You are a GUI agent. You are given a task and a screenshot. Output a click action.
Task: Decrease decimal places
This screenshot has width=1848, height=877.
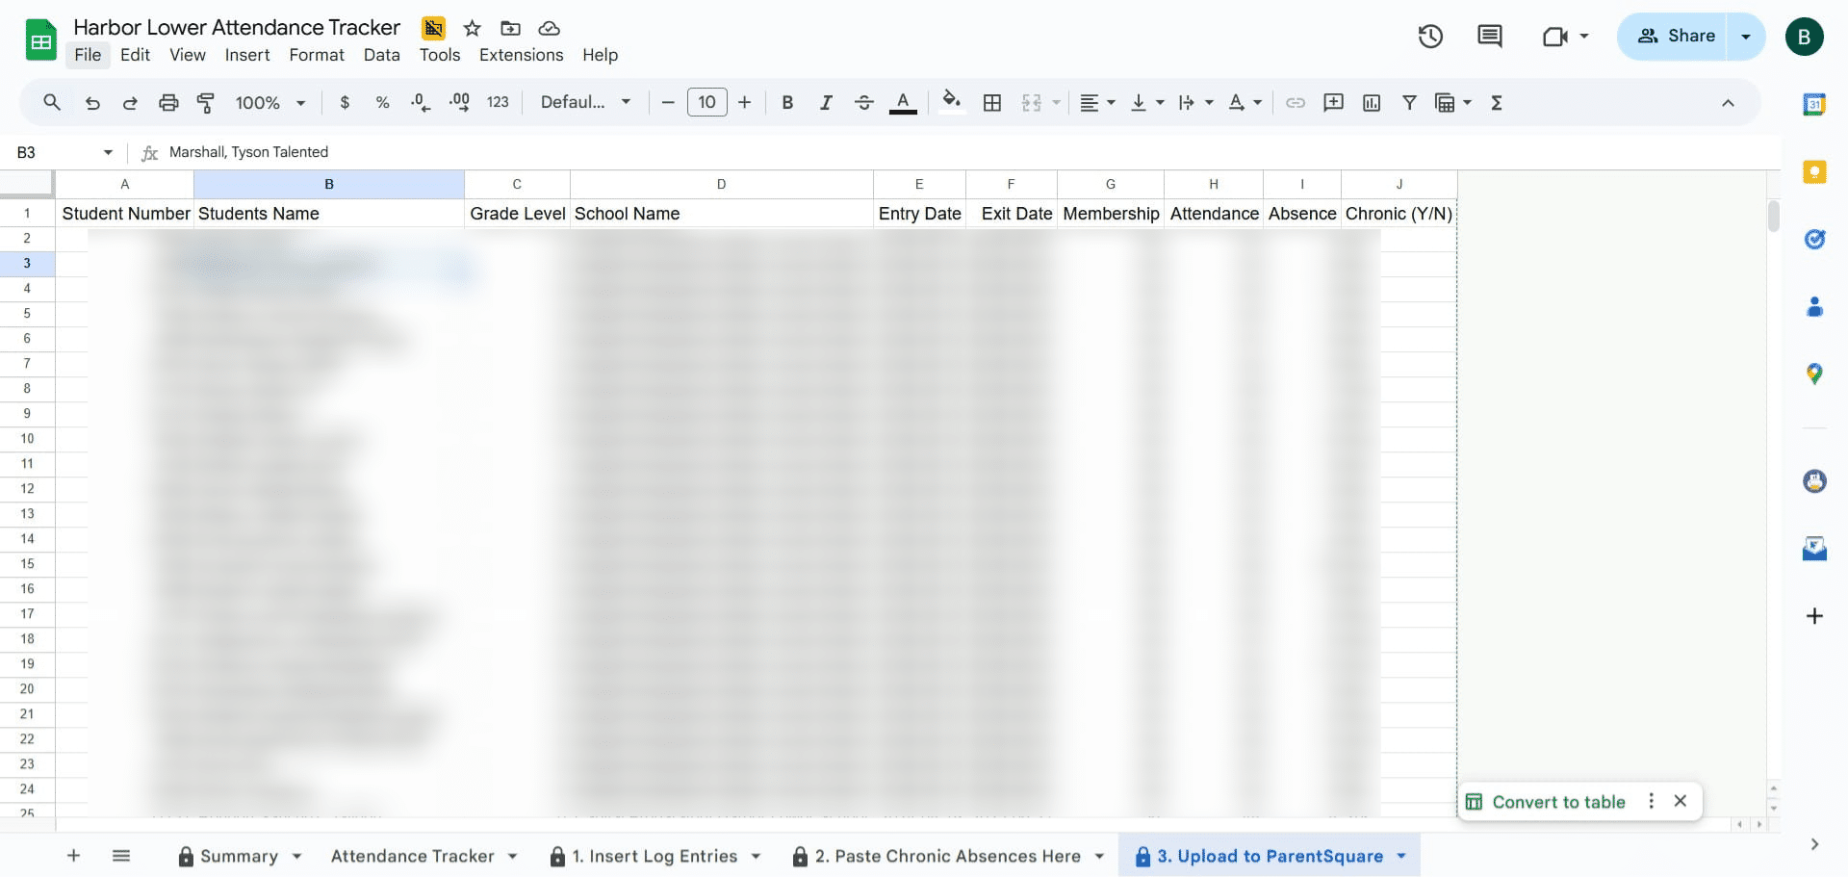421,102
